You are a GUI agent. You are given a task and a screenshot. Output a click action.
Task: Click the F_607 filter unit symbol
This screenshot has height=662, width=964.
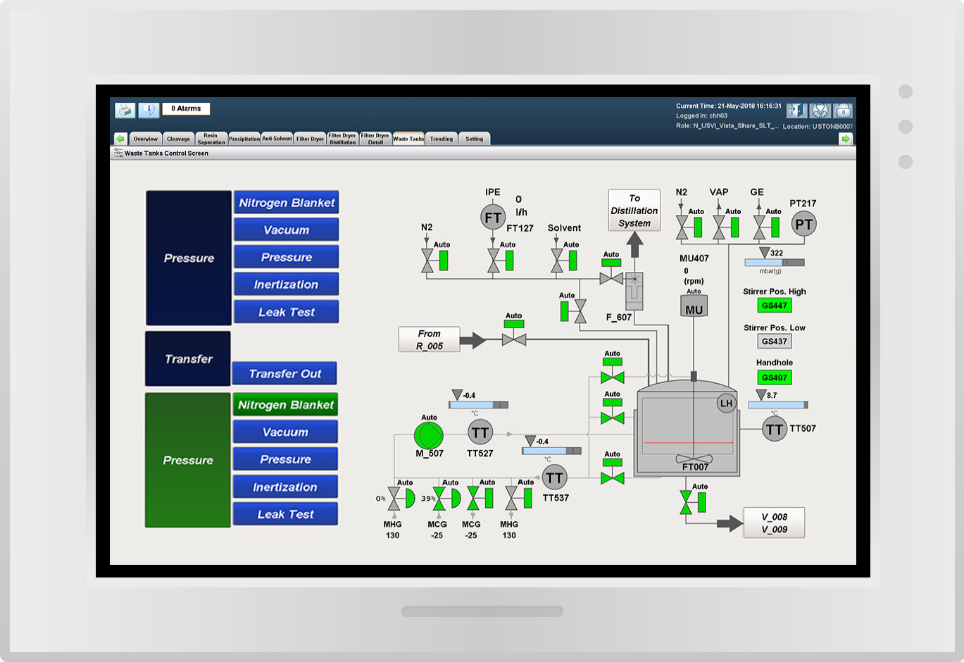(634, 291)
